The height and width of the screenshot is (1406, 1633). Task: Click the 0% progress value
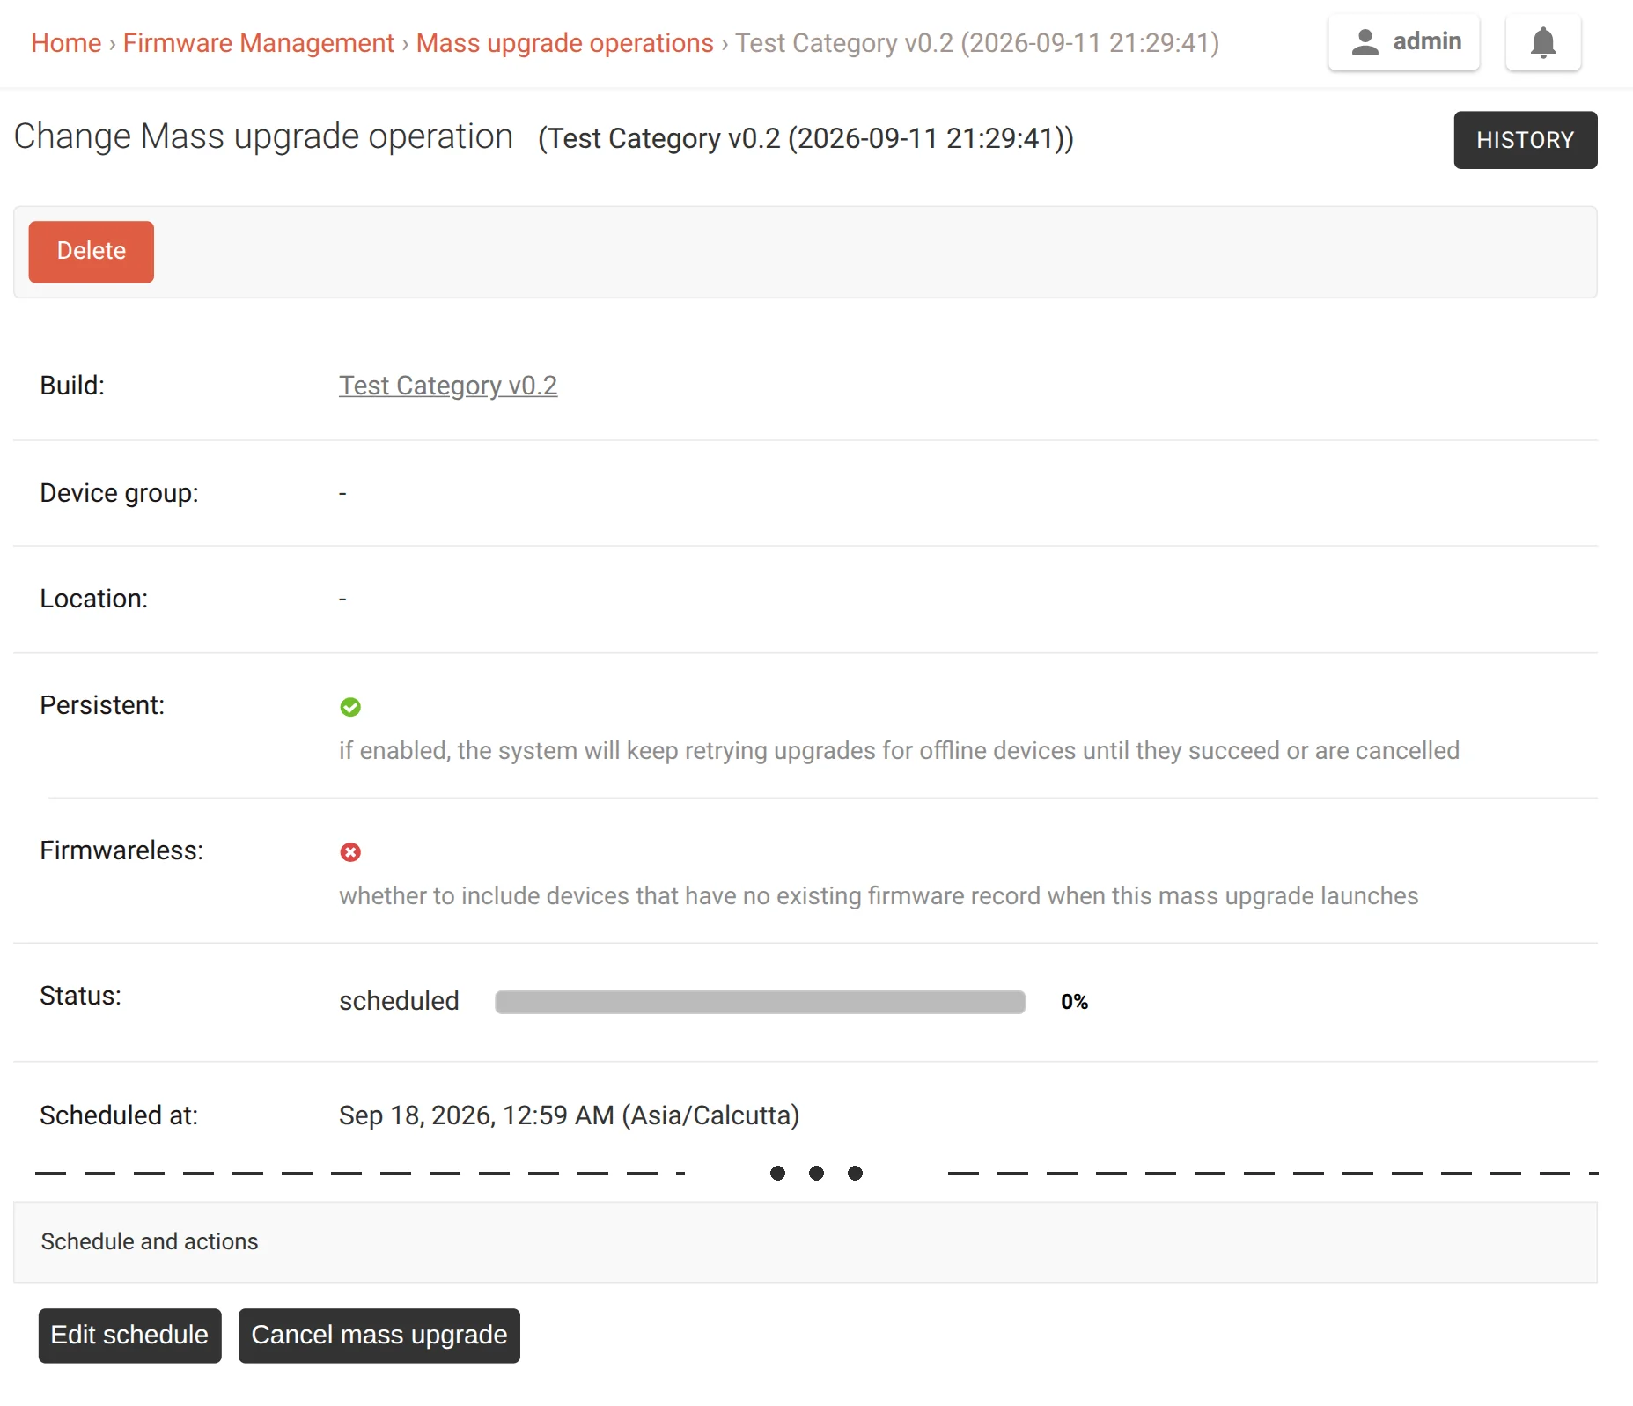point(1074,1002)
